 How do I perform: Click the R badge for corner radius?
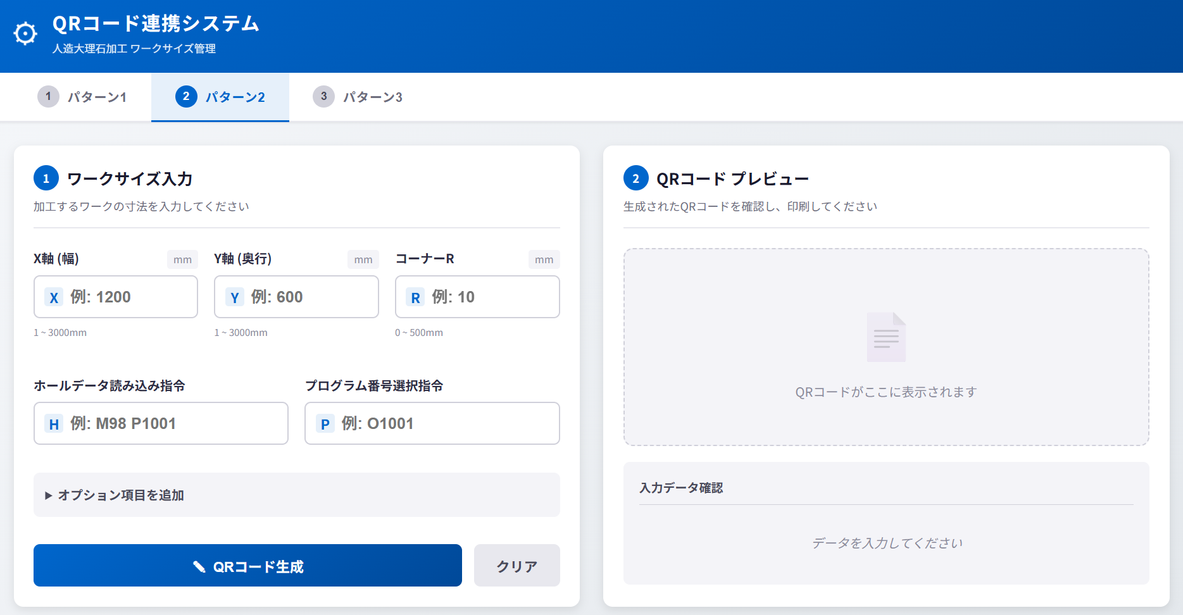coord(415,297)
